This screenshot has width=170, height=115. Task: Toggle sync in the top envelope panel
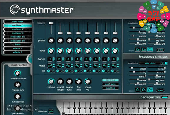[x=160, y=50]
